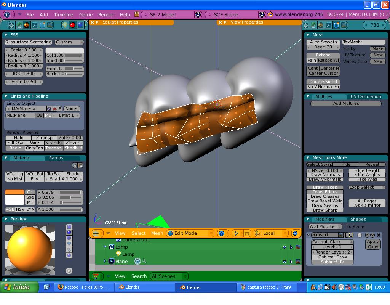Viewport: 390px width, 305px height.
Task: Open Object context in right buttons panel
Action: point(329,25)
